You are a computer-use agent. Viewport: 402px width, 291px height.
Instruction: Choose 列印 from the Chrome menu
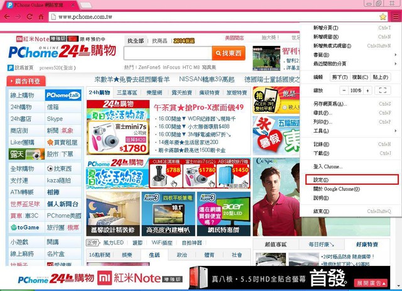pos(352,122)
